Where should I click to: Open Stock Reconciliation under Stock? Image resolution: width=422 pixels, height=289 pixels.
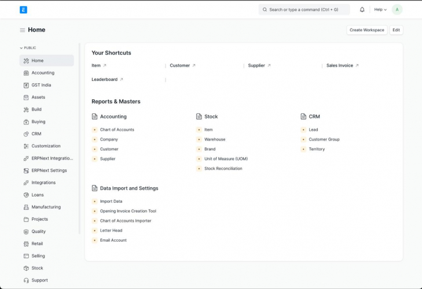coord(223,169)
